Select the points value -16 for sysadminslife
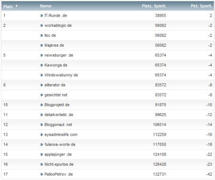This screenshot has width=215, height=180. (209, 135)
